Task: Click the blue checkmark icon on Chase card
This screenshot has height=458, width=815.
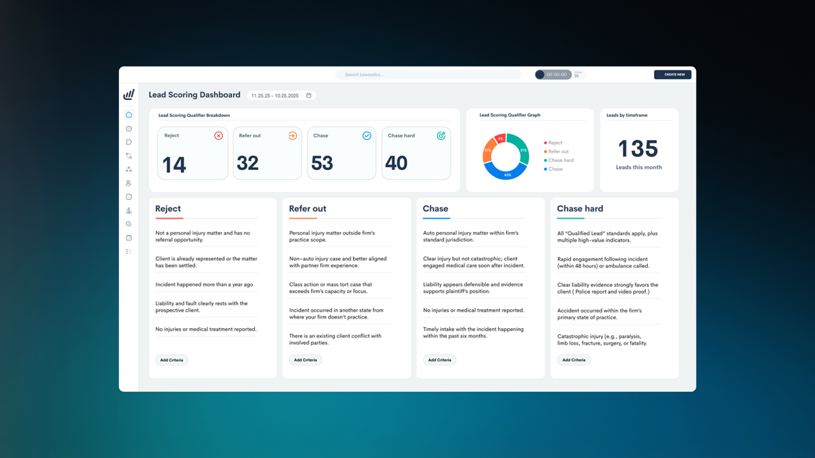Action: [367, 135]
